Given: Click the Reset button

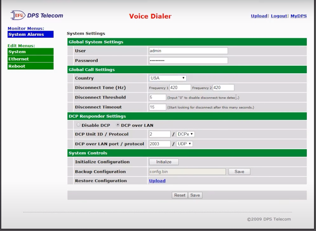Looking at the screenshot, I should click(x=180, y=195).
